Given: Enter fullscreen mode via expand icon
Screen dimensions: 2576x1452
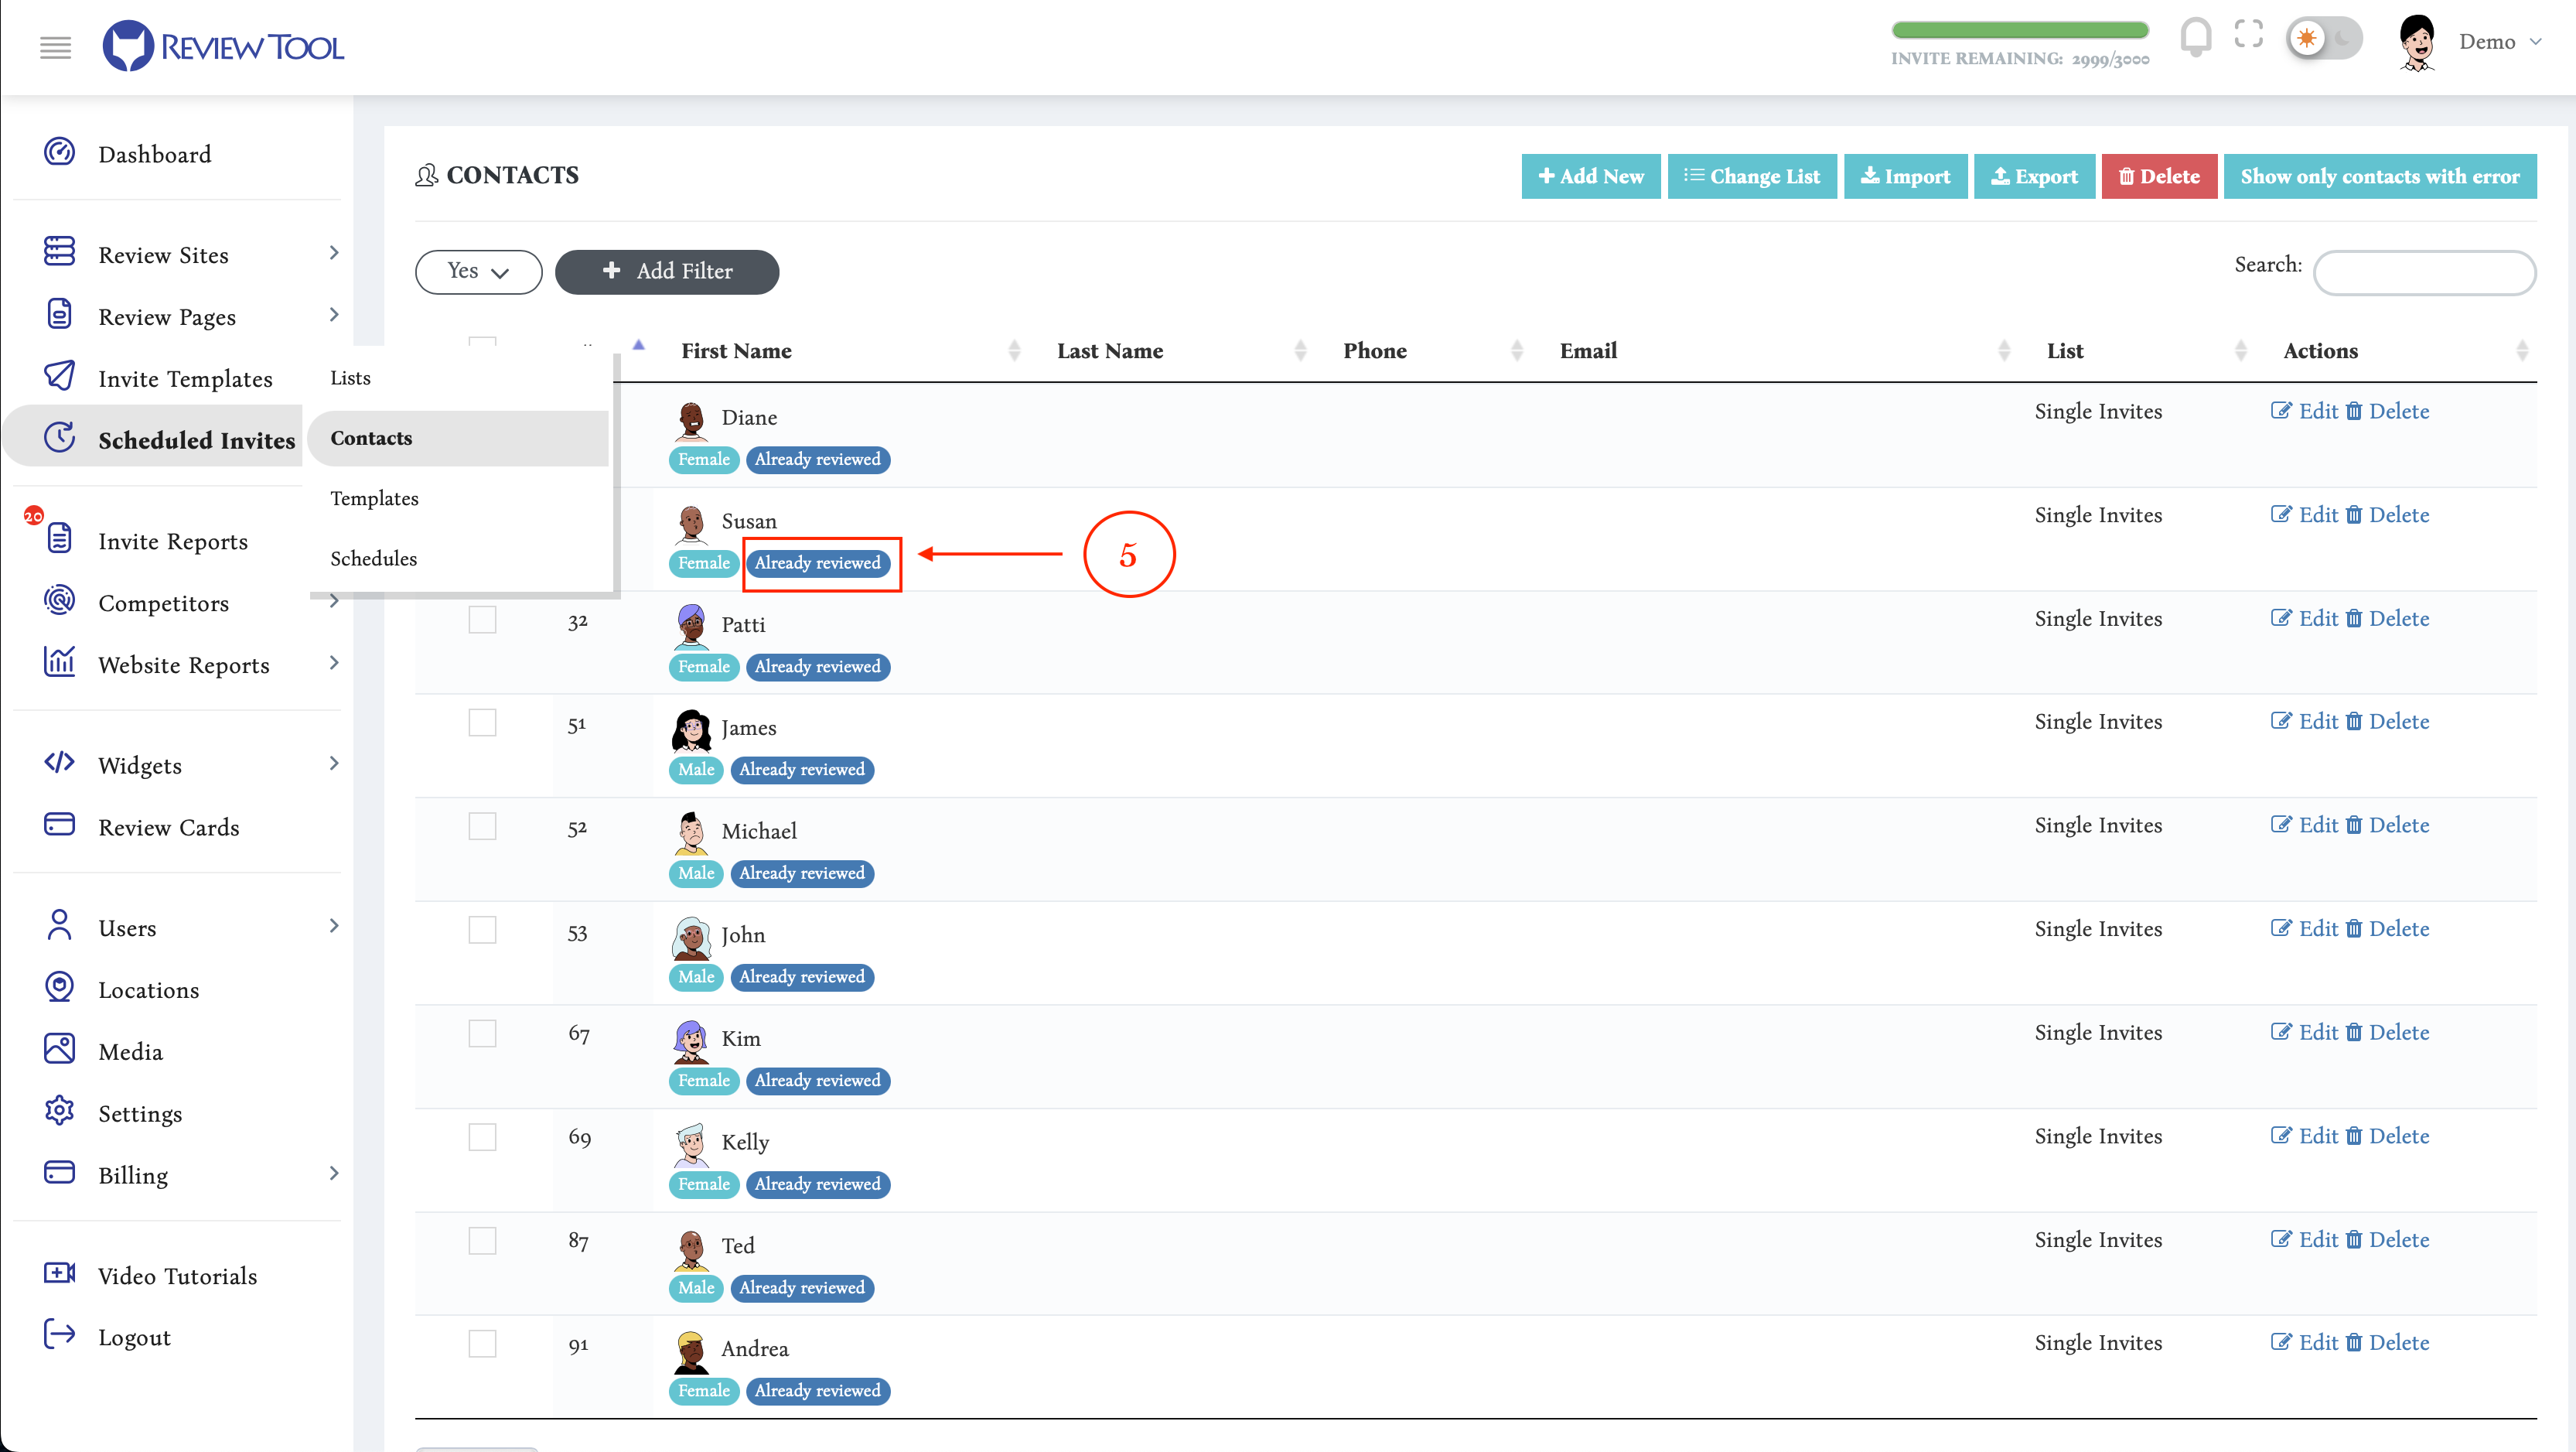Looking at the screenshot, I should pos(2249,34).
